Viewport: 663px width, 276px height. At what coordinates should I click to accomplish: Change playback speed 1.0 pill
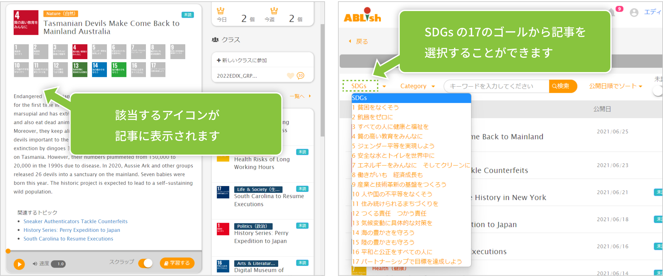pyautogui.click(x=58, y=264)
